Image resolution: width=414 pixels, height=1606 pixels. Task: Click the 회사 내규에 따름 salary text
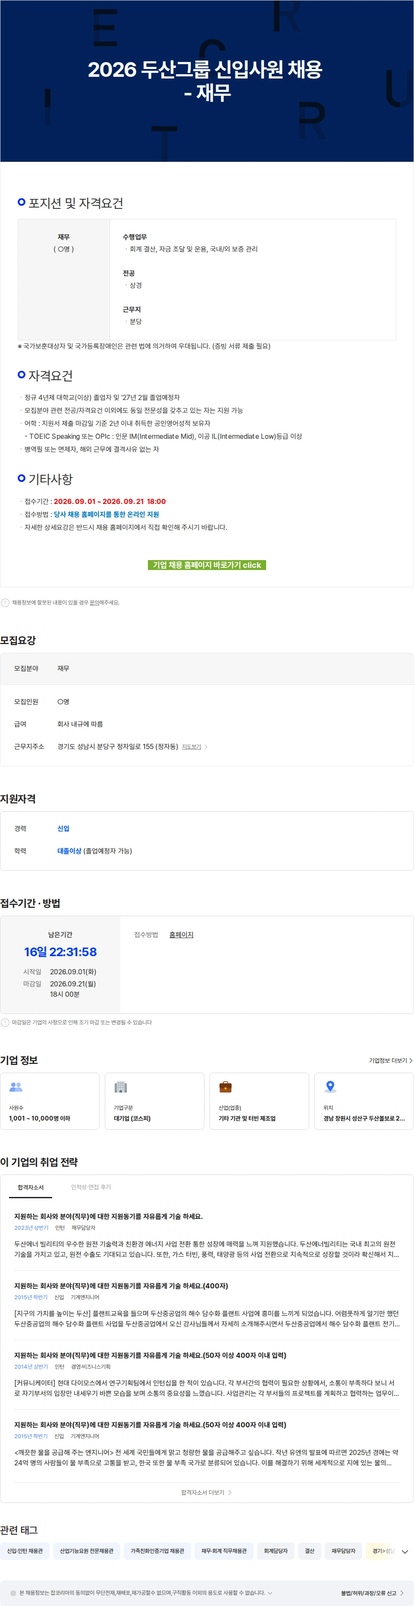point(81,724)
